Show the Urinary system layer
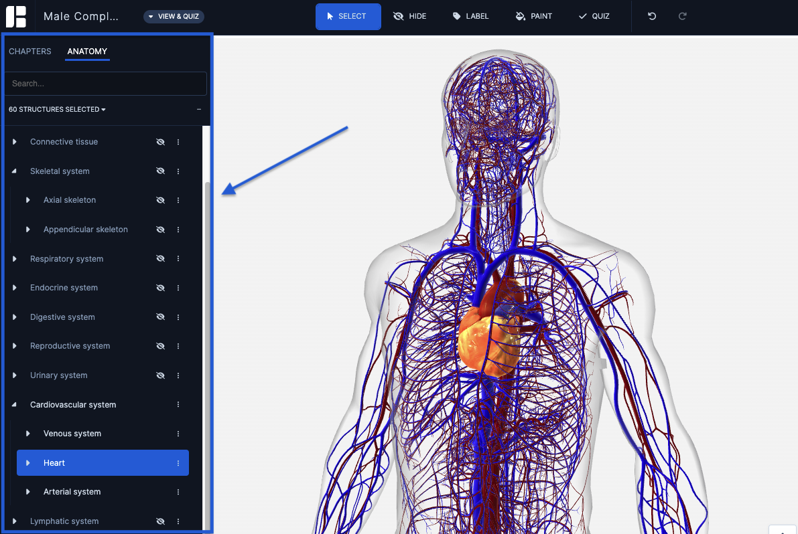Viewport: 798px width, 534px height. click(160, 375)
